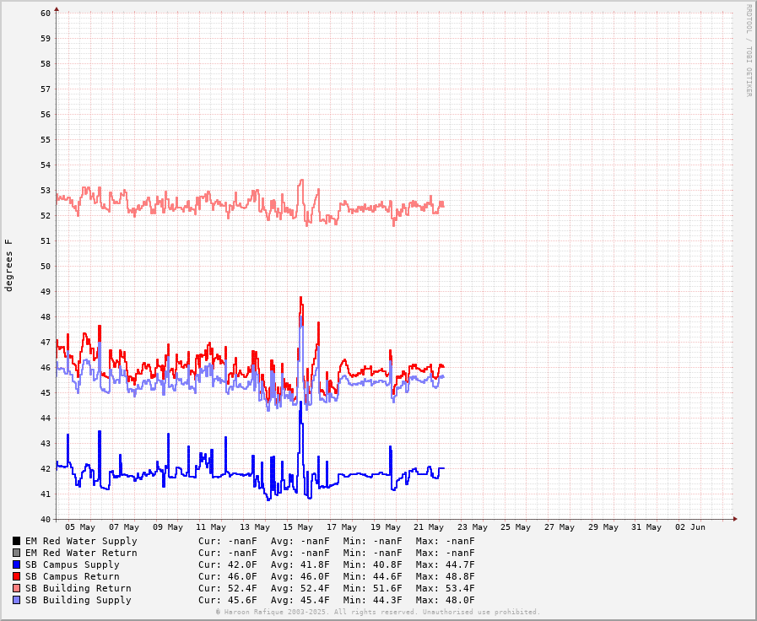Click the degrees F axis title
The width and height of the screenshot is (757, 621).
point(9,265)
